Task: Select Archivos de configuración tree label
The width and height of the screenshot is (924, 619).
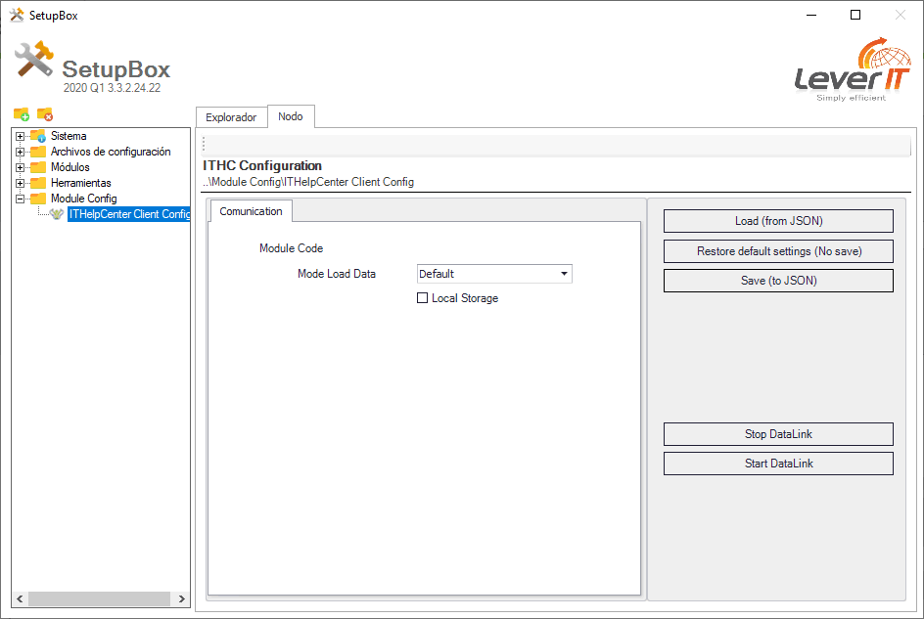Action: [111, 152]
